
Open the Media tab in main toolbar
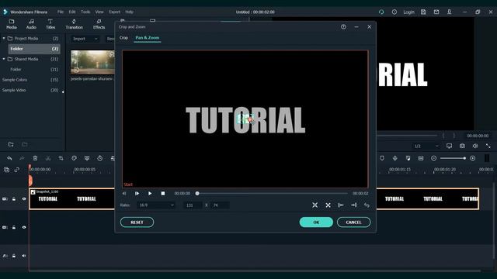click(12, 24)
